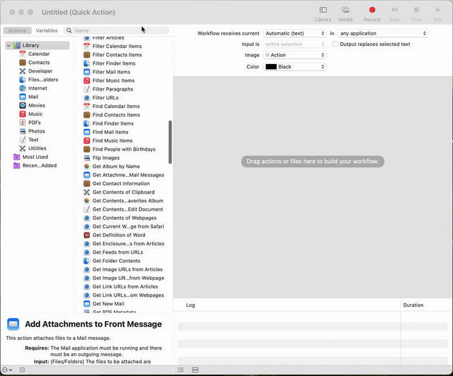The width and height of the screenshot is (453, 376).
Task: Open the Color Black dropdown
Action: click(x=294, y=67)
